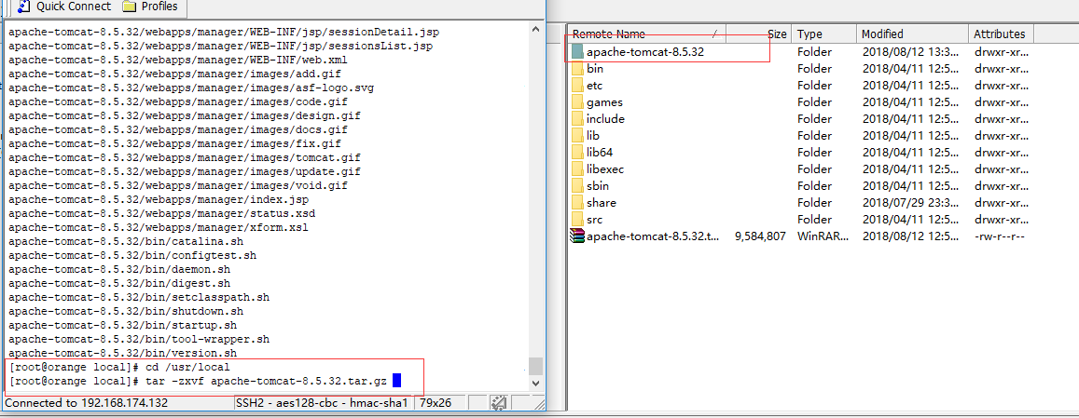Select the sbin folder icon
1079x418 pixels.
click(x=576, y=185)
